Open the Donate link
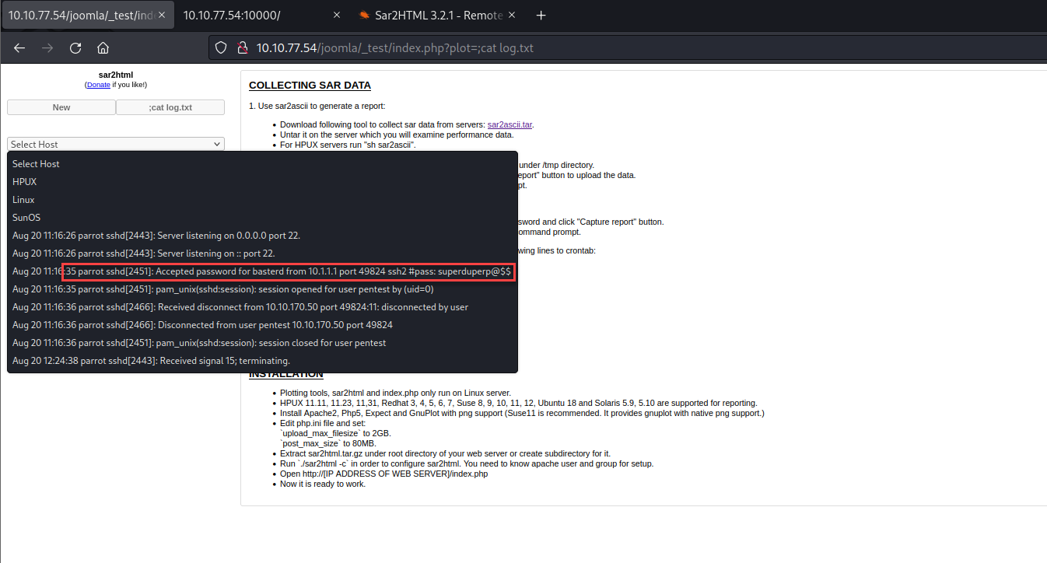1047x563 pixels. pos(98,84)
